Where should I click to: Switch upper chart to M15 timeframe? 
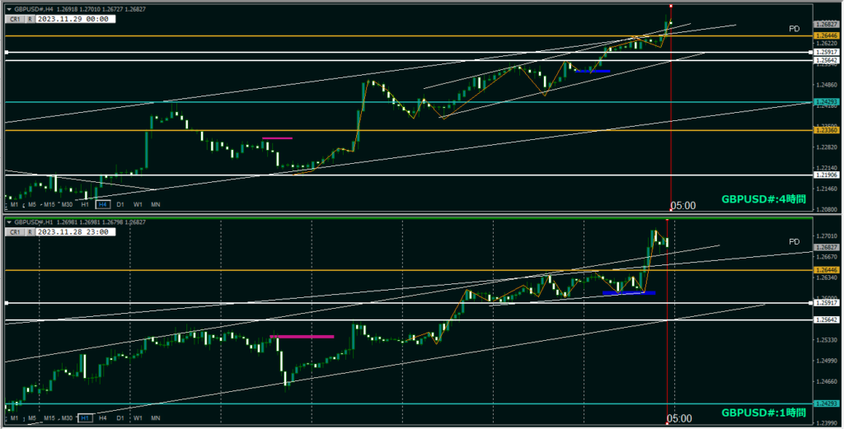[49, 204]
